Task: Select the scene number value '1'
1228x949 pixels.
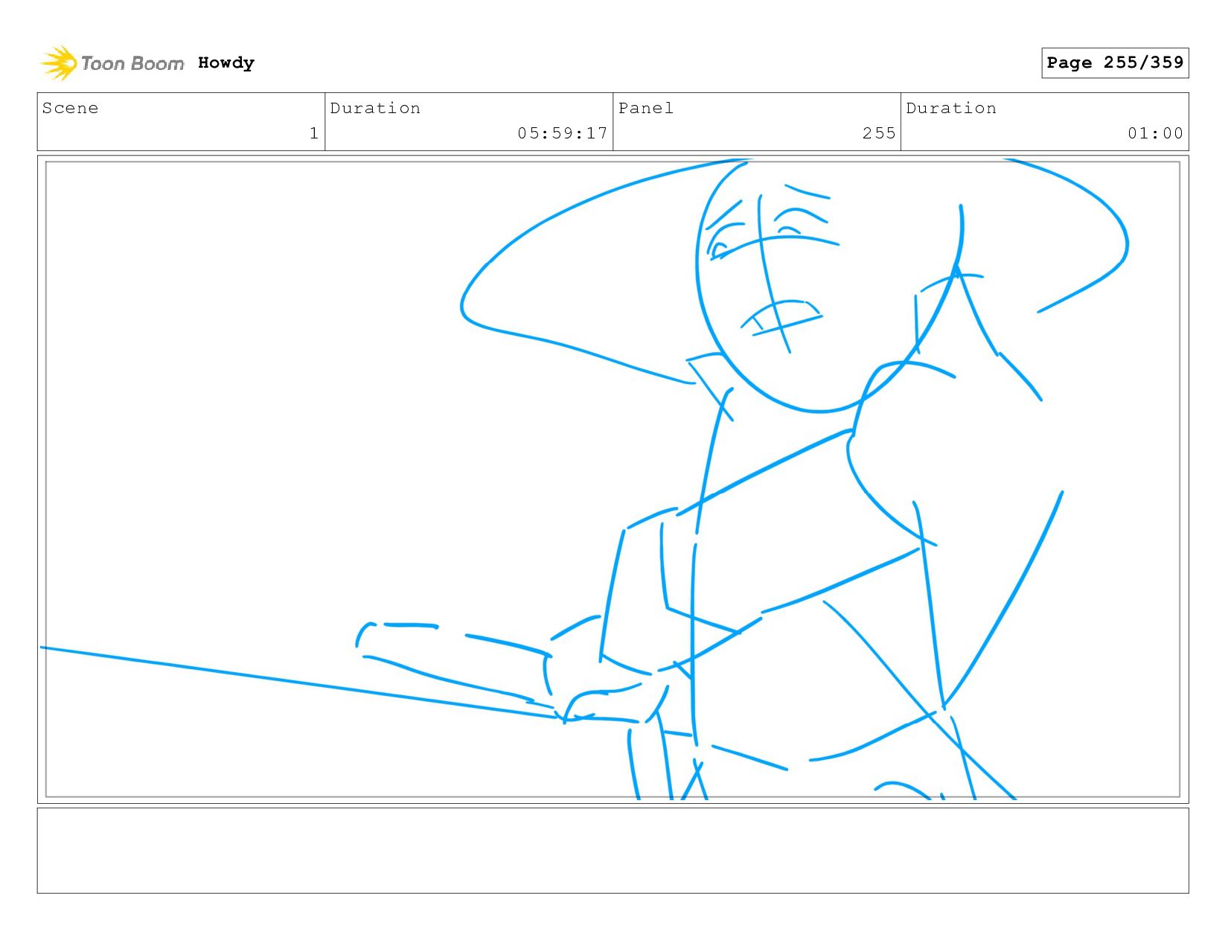Action: (x=314, y=133)
